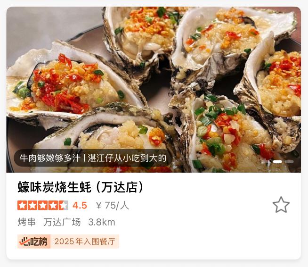The image size is (308, 267).
Task: Favorite the restaurant with the star outline icon
Action: coord(281,205)
